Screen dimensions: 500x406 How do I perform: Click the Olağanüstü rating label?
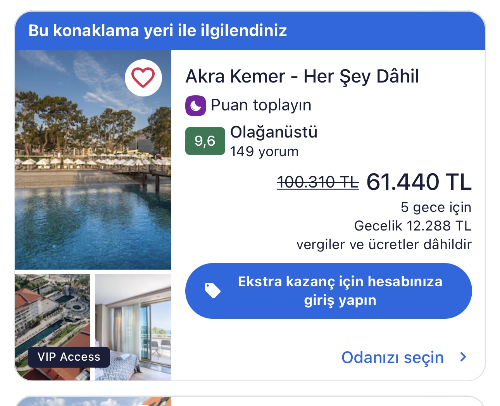click(274, 132)
